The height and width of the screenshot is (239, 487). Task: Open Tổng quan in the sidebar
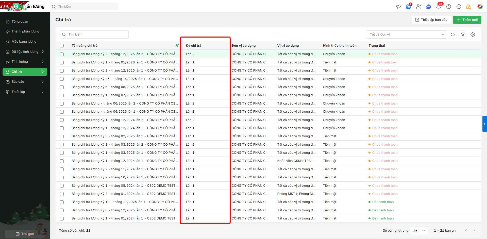20,22
